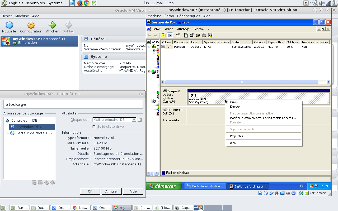This screenshot has width=338, height=211.
Task: Click the Afficher green arrow icon
Action: click(52, 25)
